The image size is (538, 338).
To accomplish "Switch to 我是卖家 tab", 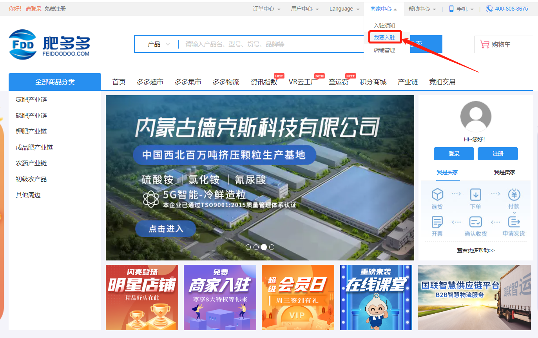I will point(504,172).
